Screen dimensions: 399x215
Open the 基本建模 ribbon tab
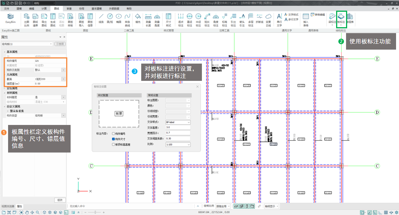pos(97,8)
